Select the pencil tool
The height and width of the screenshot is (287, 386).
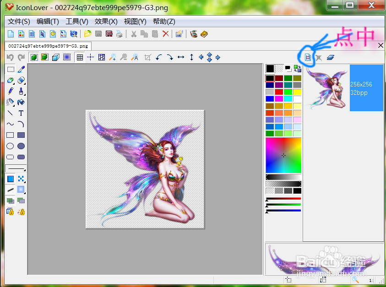tap(11, 91)
